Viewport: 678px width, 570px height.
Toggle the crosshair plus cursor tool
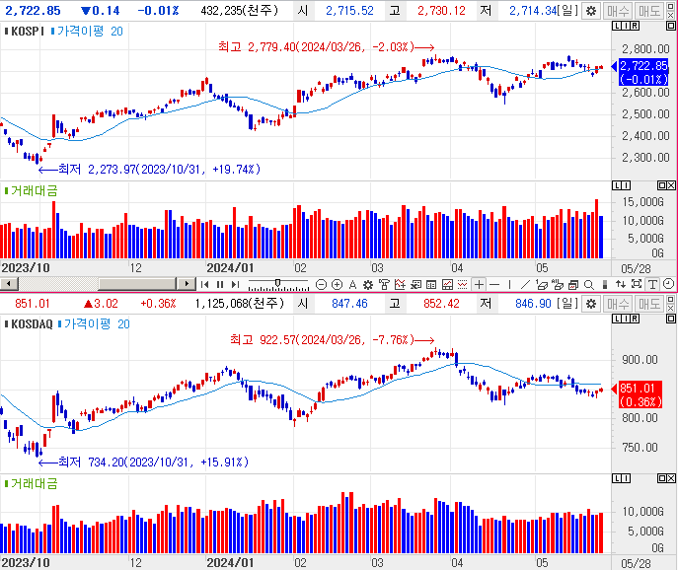click(x=479, y=284)
